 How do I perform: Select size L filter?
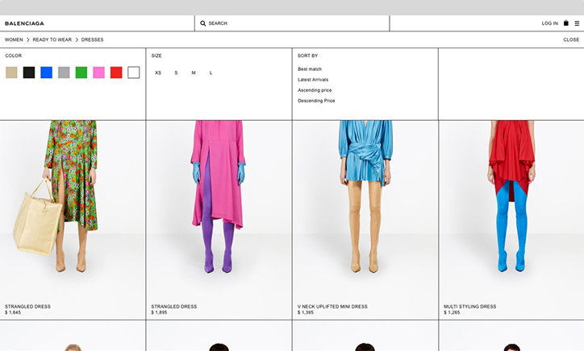(x=211, y=73)
